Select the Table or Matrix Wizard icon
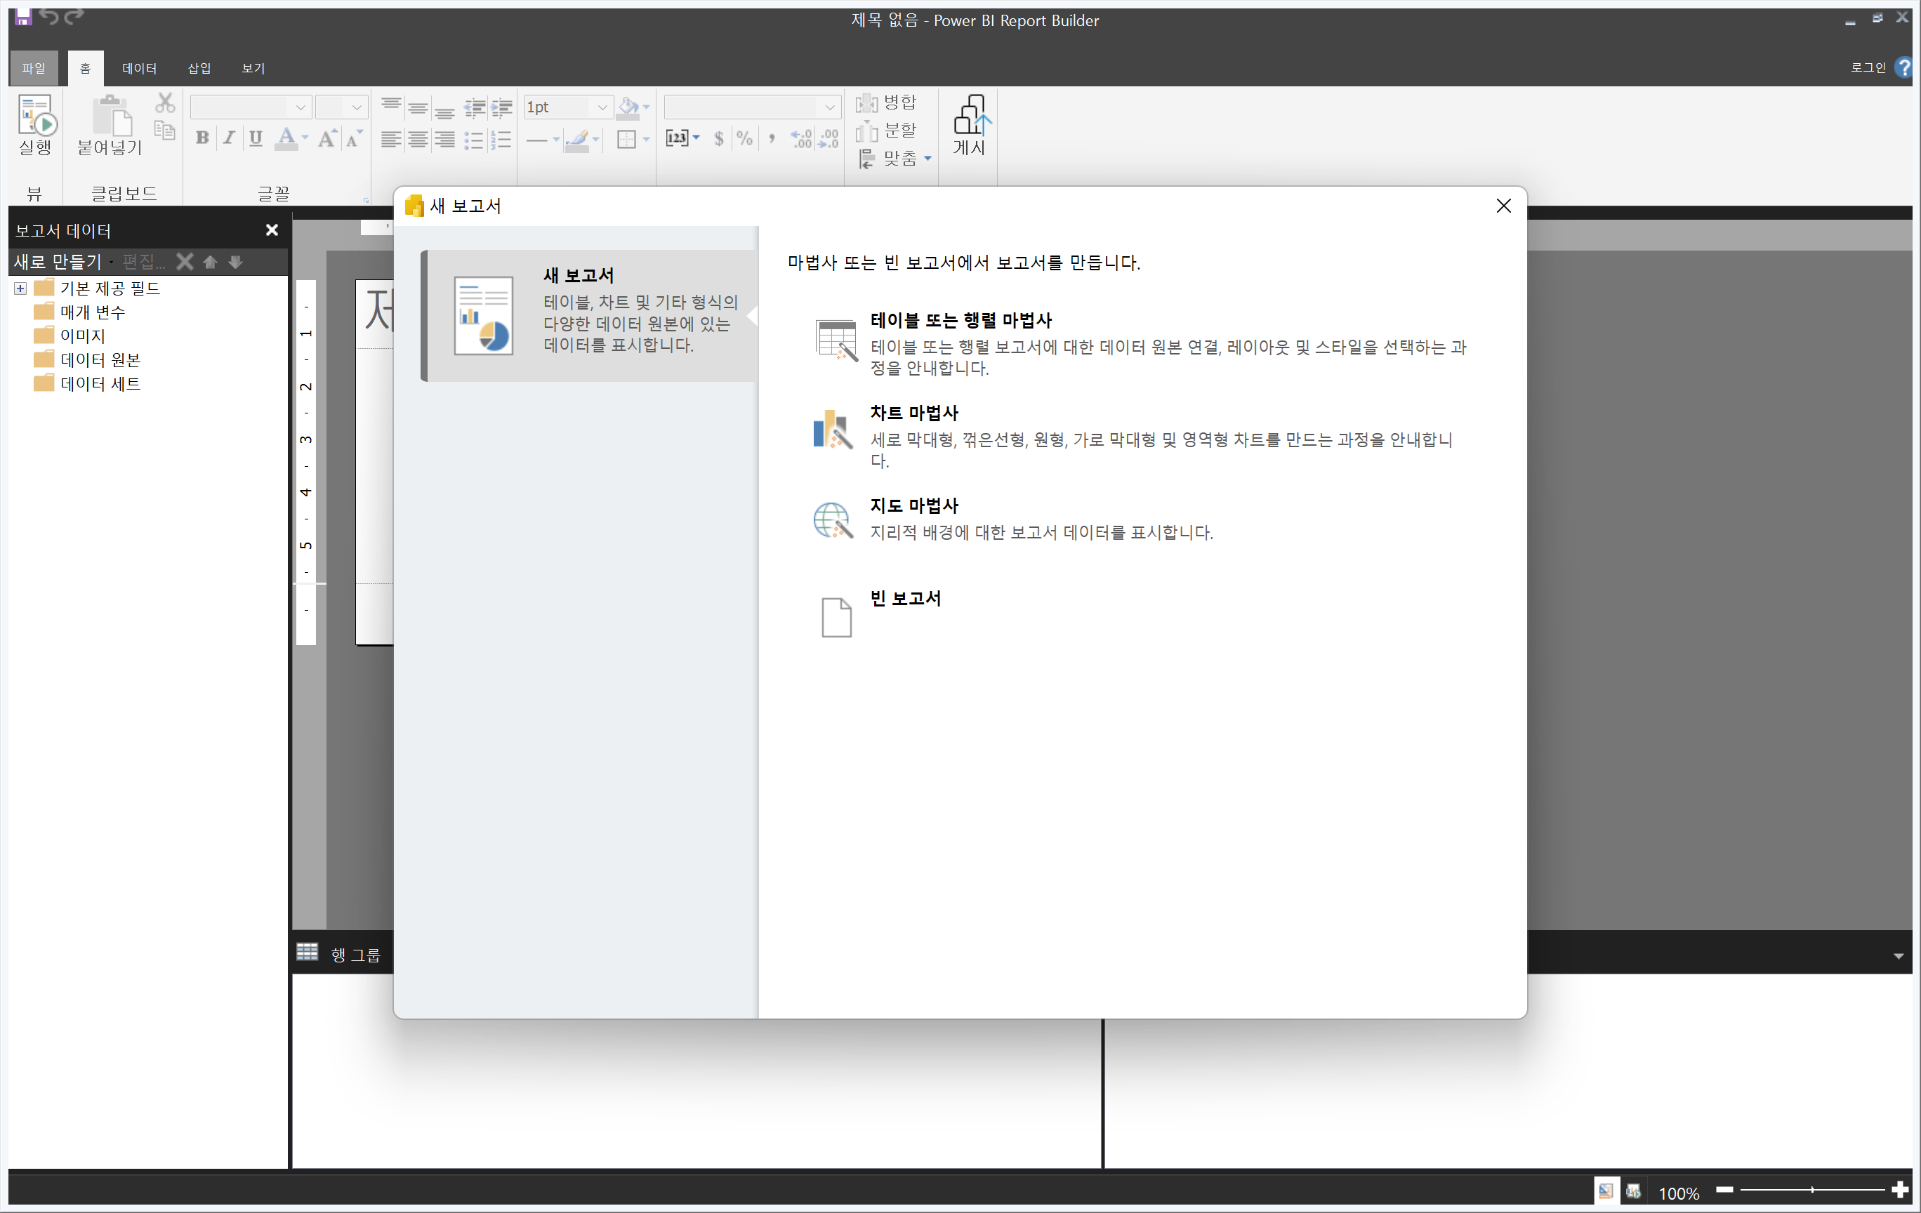 tap(836, 340)
